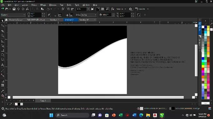
Task: Switch to the FLEX DRIP LTD tab
Action: (36, 20)
